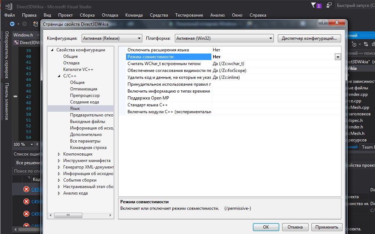Image resolution: width=375 pixels, height=234 pixels.
Task: Select Общие under Свойства конфигурации
Action: tap(70, 56)
